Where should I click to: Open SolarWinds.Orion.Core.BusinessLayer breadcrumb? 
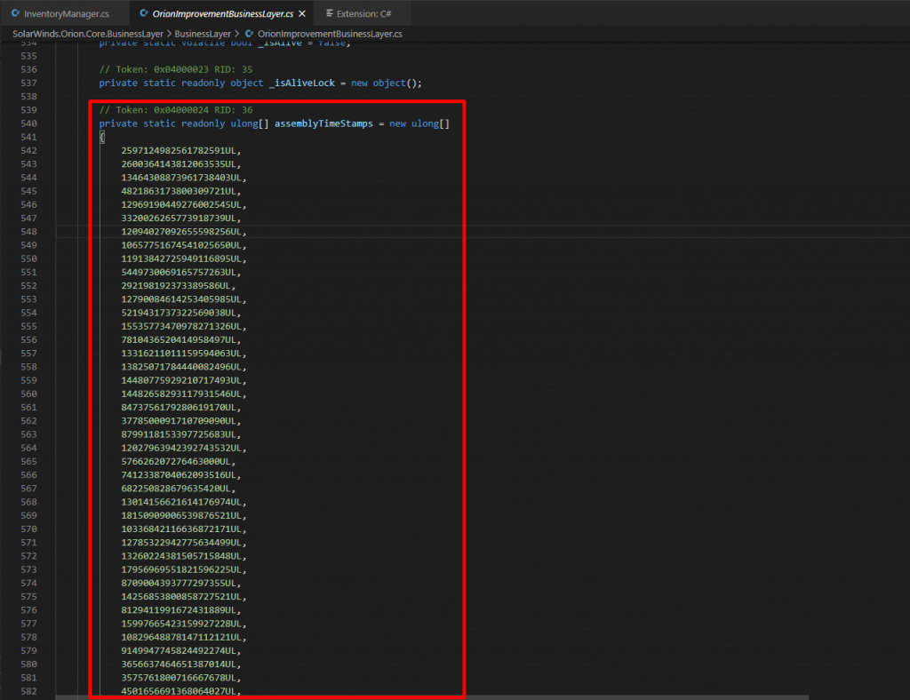click(88, 34)
